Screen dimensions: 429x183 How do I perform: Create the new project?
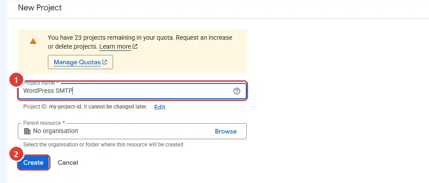[x=34, y=162]
